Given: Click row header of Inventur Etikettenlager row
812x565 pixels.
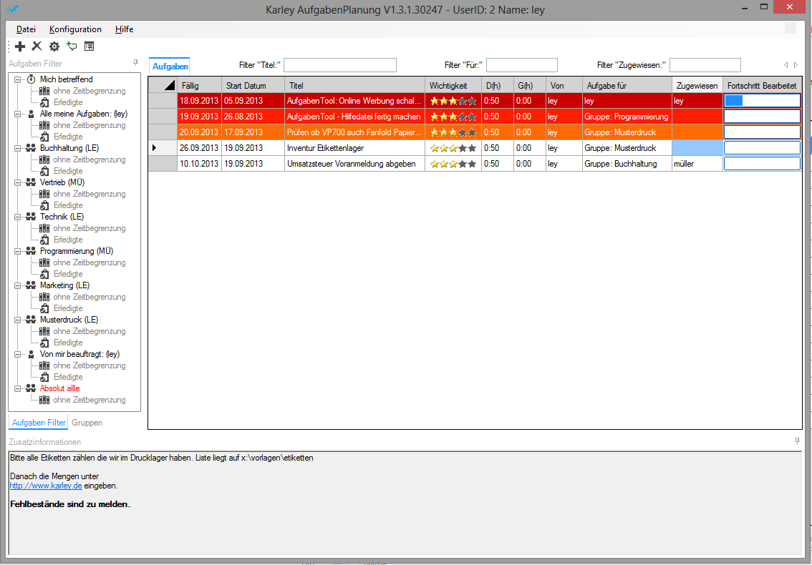Looking at the screenshot, I should [163, 148].
